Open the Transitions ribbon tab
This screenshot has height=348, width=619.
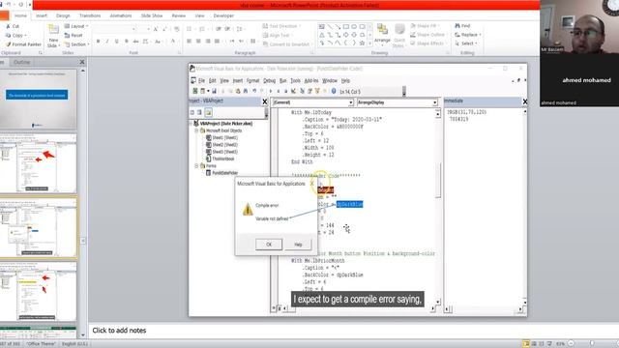click(x=90, y=15)
